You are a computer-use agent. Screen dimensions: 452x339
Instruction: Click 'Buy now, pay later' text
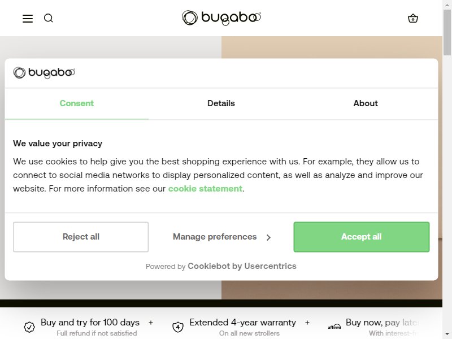pyautogui.click(x=383, y=323)
